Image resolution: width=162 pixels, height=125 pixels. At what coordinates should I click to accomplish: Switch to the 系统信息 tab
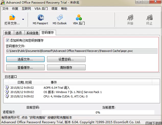32,33
